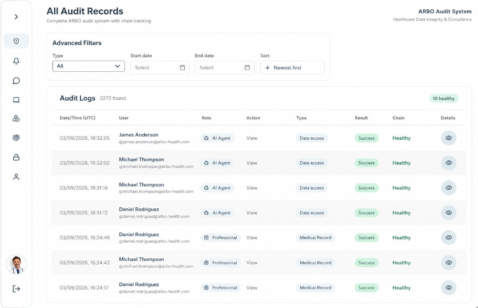The height and width of the screenshot is (308, 478).
Task: Click the log out icon
Action: (x=16, y=289)
